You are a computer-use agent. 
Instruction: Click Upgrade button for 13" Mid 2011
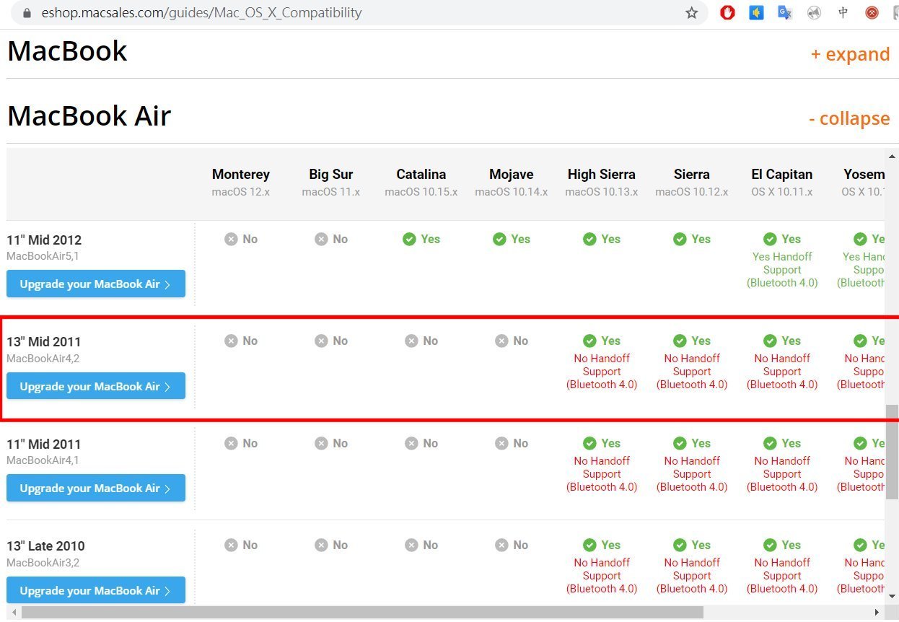[x=96, y=386]
